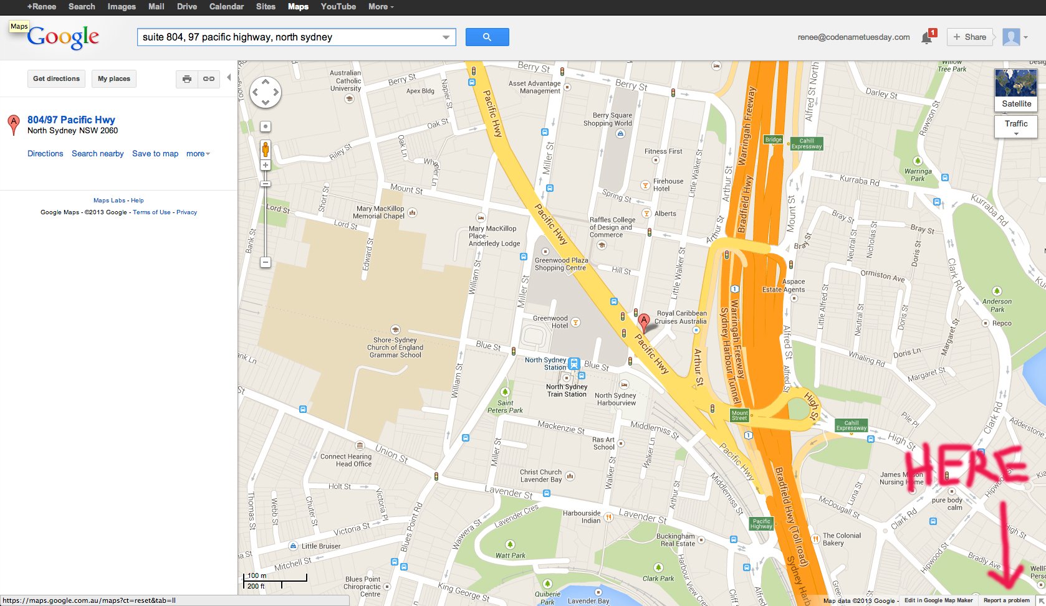1046x606 pixels.
Task: Click Saint Peters Park tree icon
Action: [x=505, y=392]
